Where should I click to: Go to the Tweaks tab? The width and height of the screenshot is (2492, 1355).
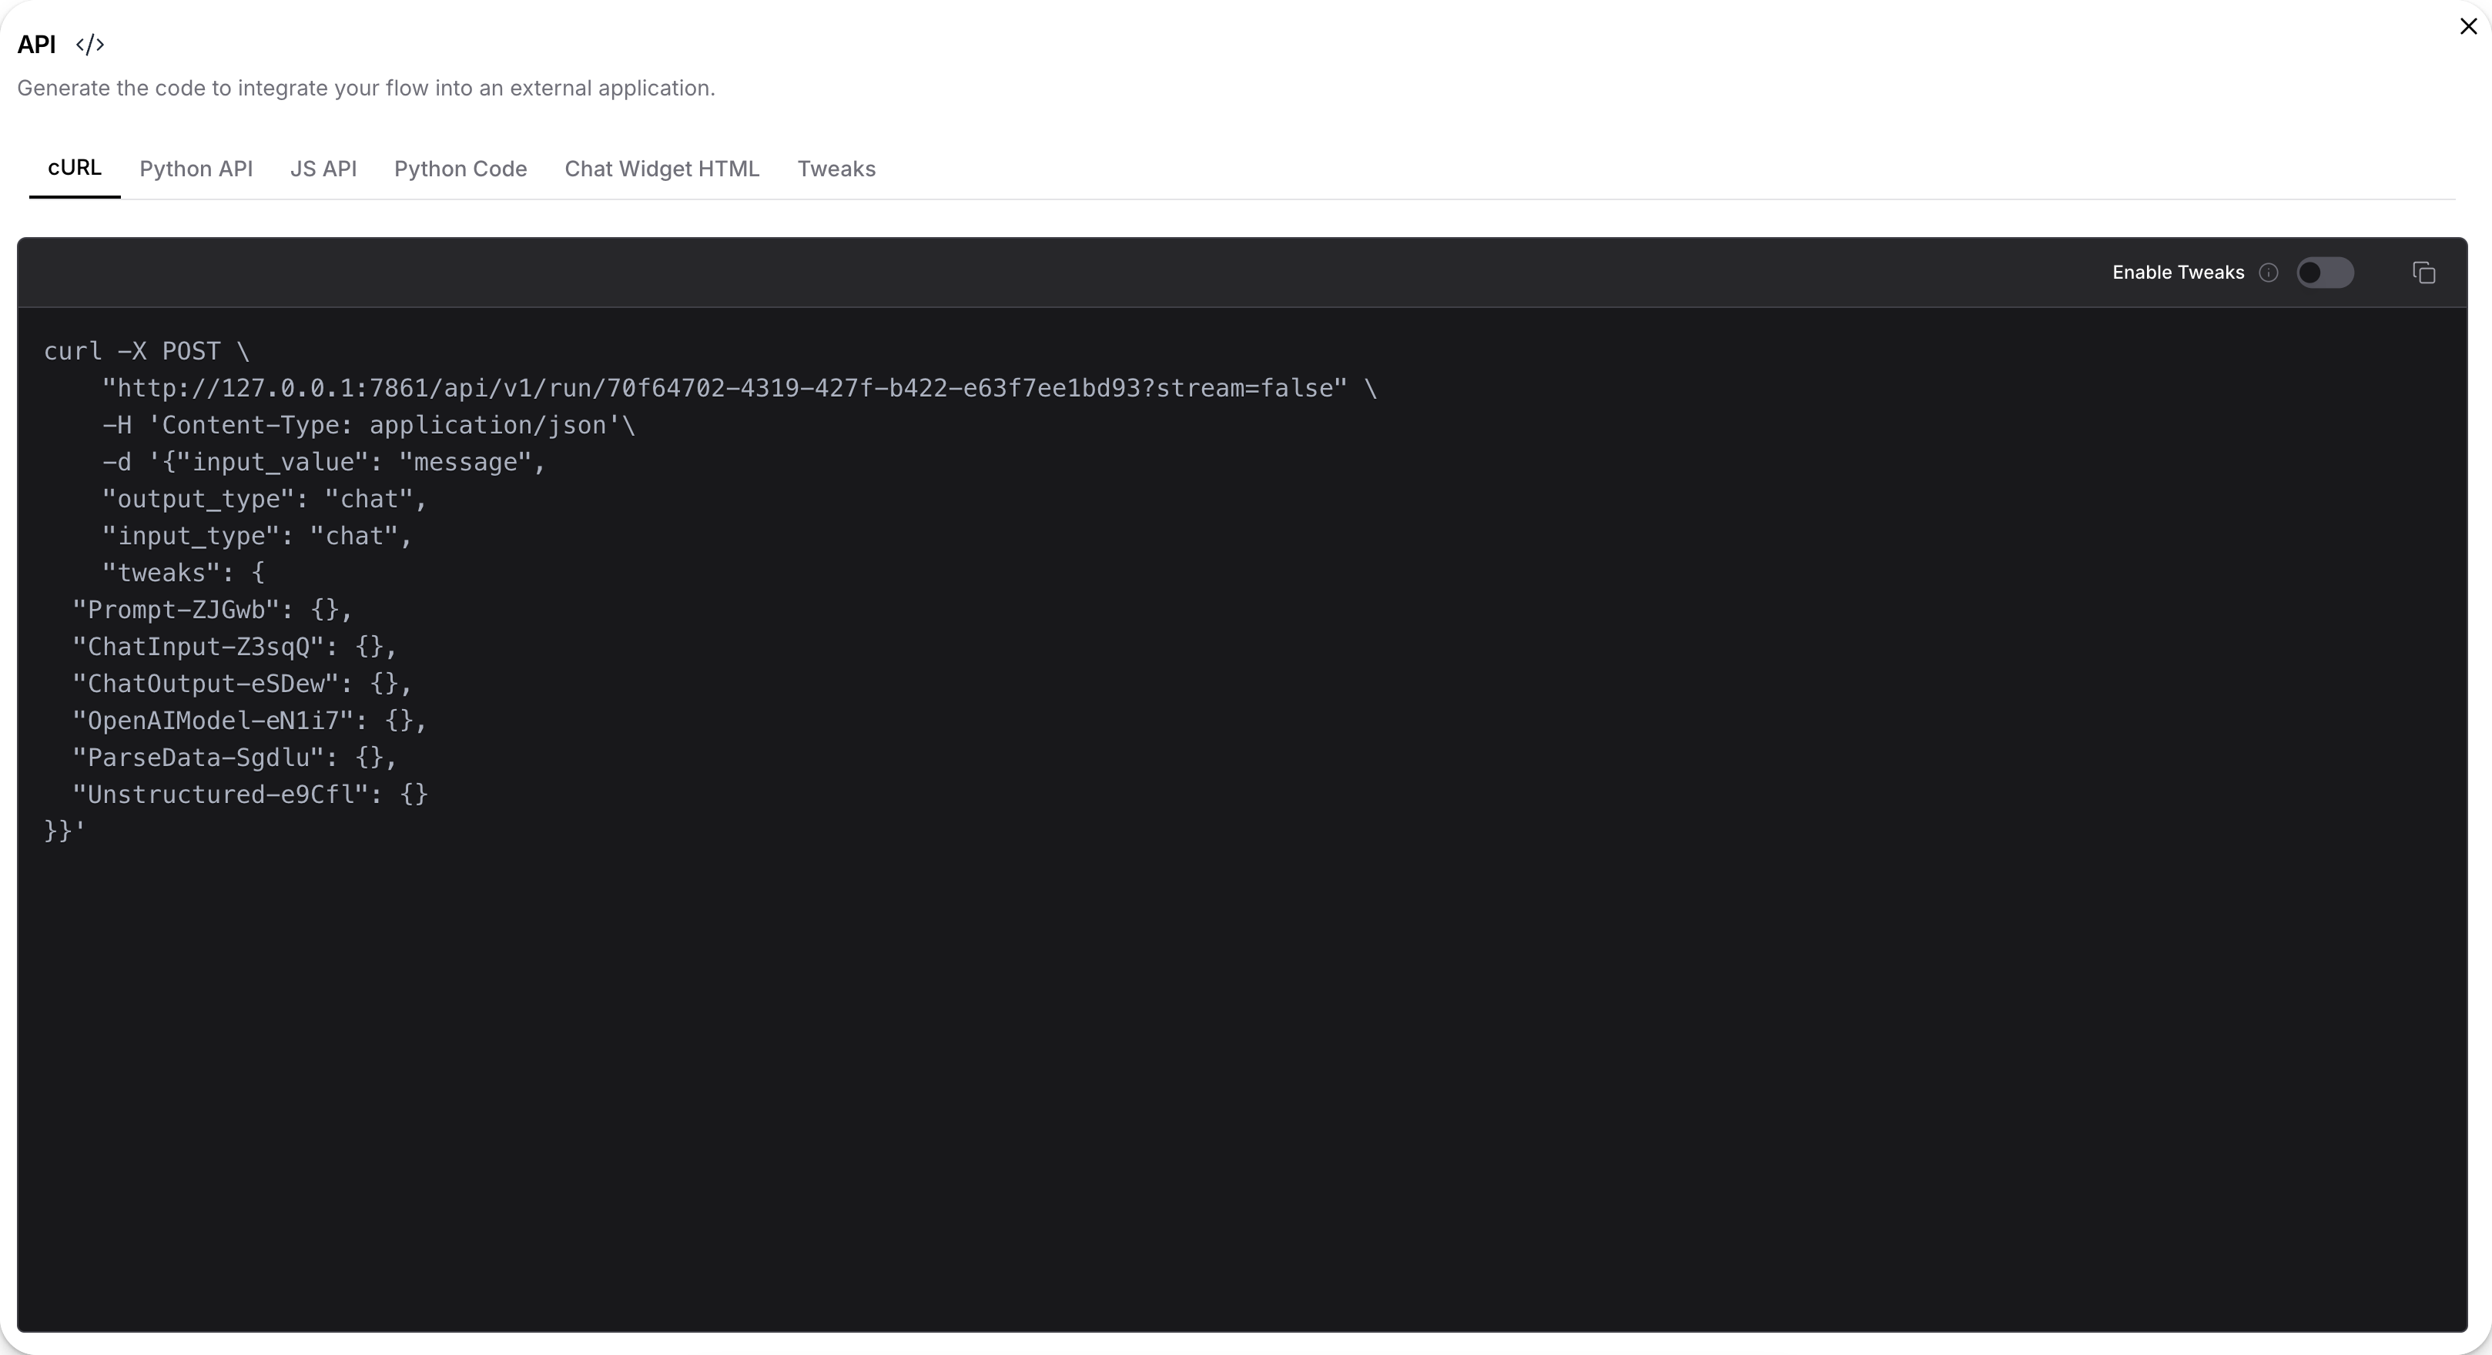pyautogui.click(x=836, y=169)
